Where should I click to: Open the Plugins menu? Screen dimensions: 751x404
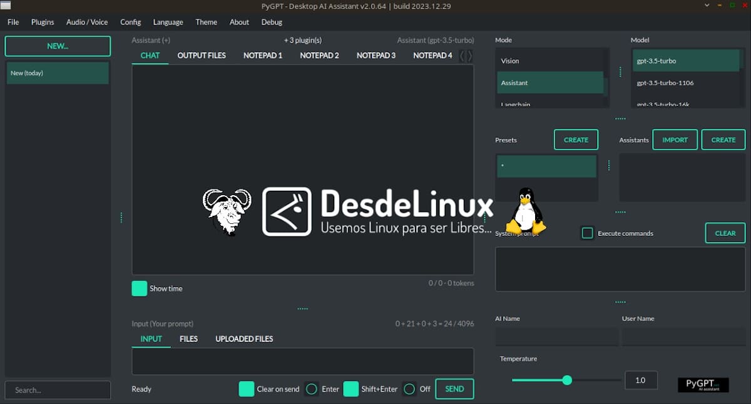[43, 22]
